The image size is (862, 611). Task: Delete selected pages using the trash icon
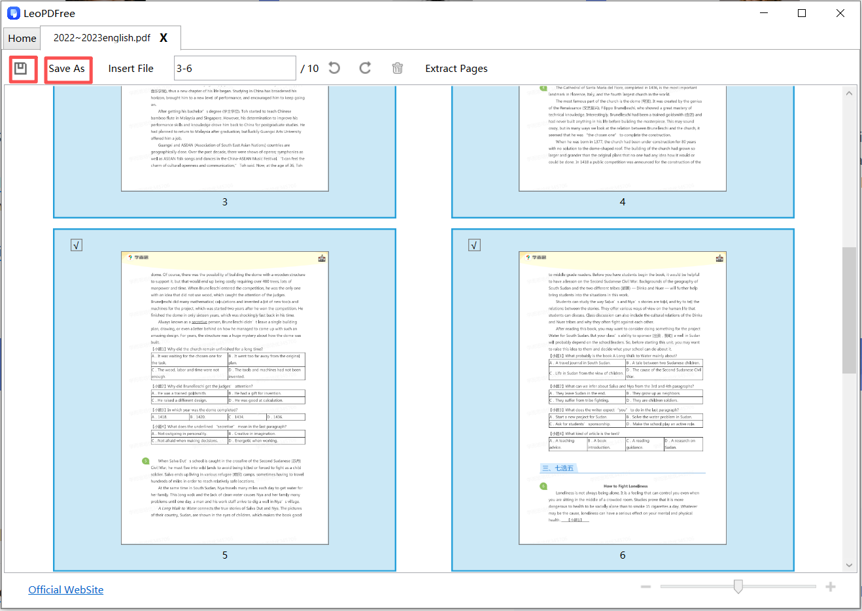click(397, 68)
